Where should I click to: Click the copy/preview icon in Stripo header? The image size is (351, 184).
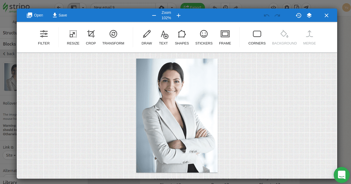point(296,7)
